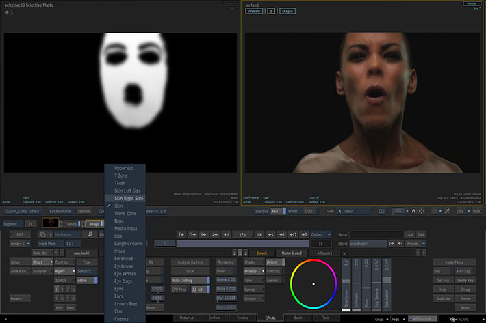
Task: Click the Image Menu button
Action: pos(454,262)
